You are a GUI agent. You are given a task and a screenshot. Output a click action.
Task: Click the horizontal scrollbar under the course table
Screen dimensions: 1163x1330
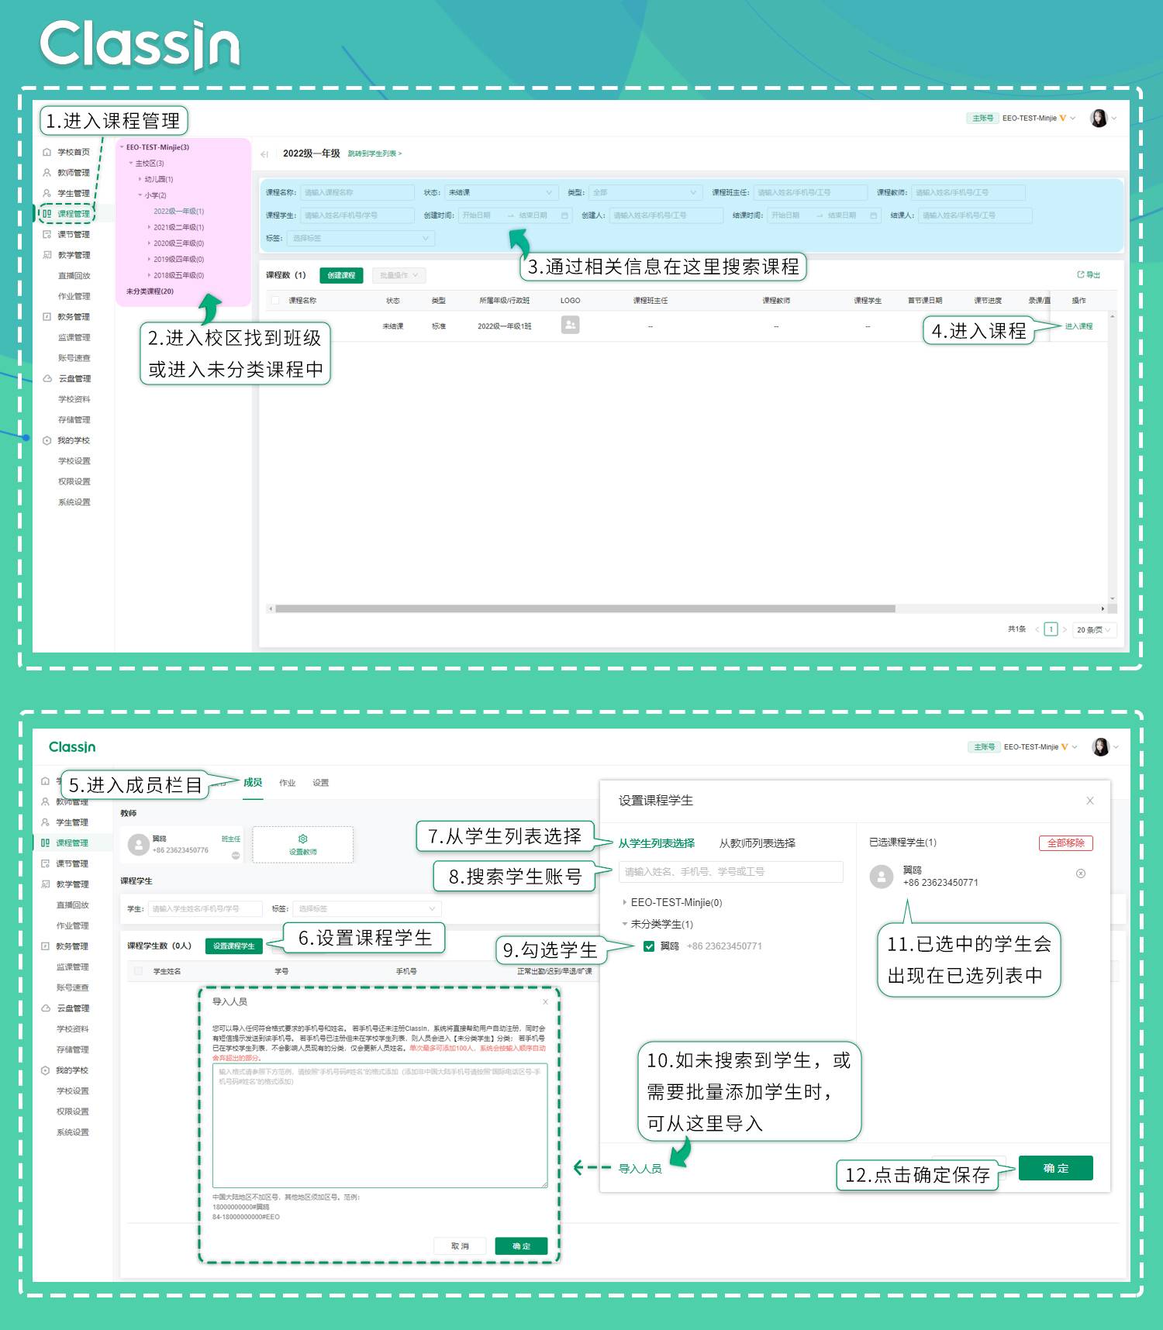pyautogui.click(x=585, y=609)
